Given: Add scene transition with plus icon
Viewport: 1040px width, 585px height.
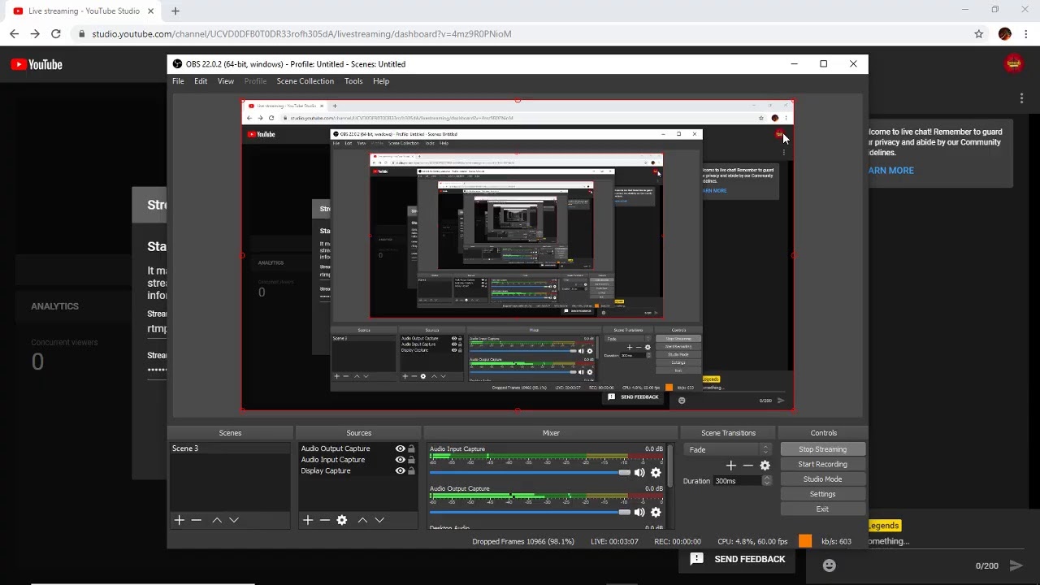Looking at the screenshot, I should [x=731, y=466].
